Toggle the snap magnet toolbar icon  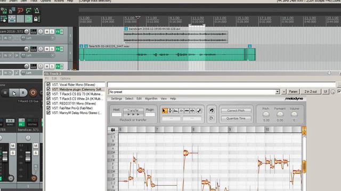[28, 19]
